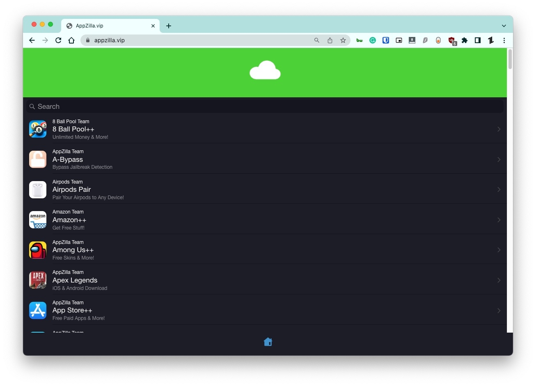Toggle the browser side panel
Viewport: 536px width, 386px height.
[478, 40]
